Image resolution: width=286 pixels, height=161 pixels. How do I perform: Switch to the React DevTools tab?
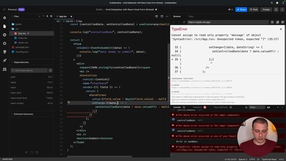coord(220,107)
